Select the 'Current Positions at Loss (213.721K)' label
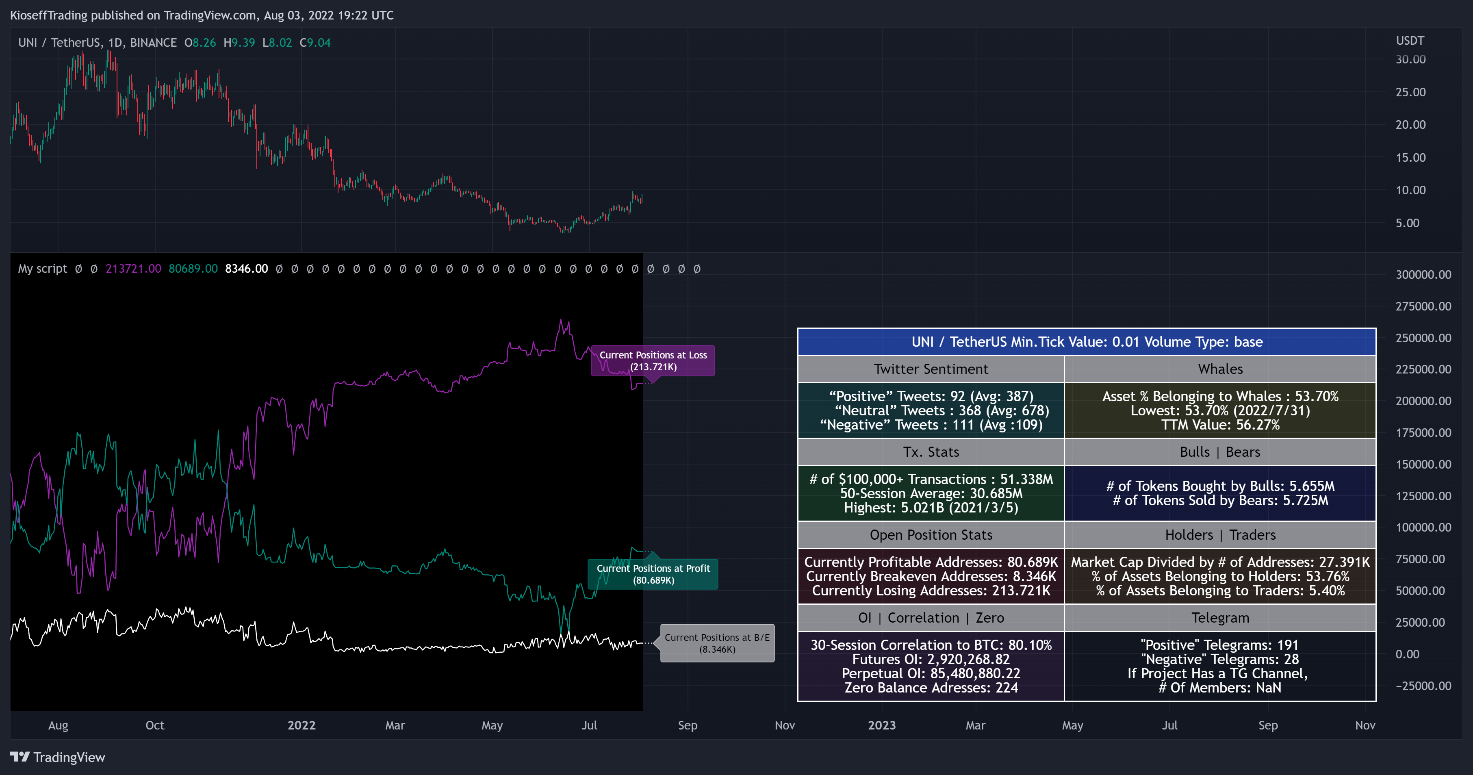Image resolution: width=1473 pixels, height=775 pixels. (x=653, y=360)
